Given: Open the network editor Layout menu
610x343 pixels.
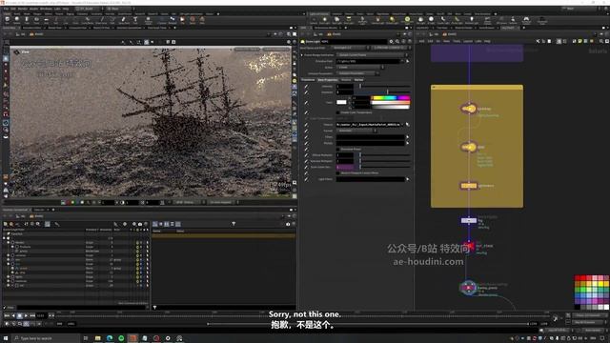Looking at the screenshot, I should (x=468, y=41).
